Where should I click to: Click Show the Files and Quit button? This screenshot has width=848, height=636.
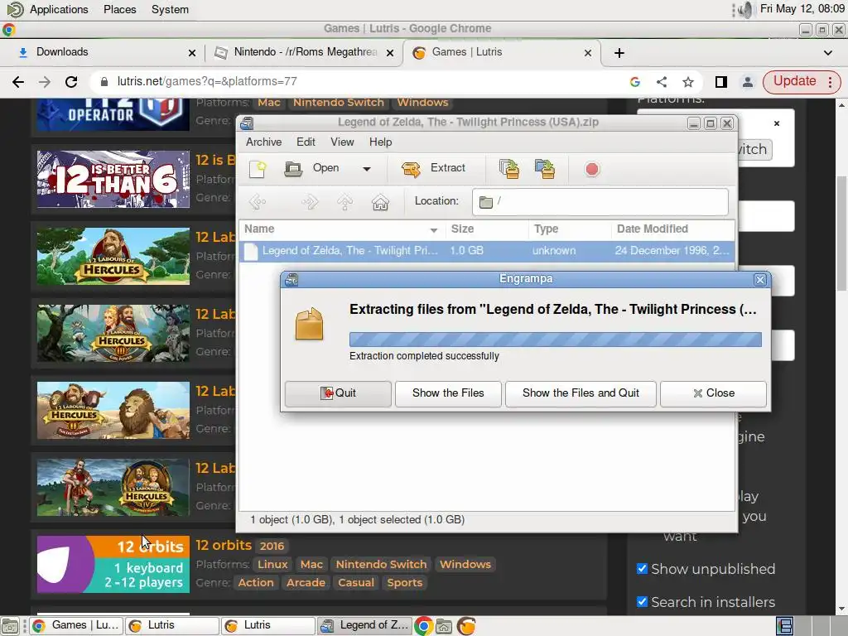tap(581, 393)
